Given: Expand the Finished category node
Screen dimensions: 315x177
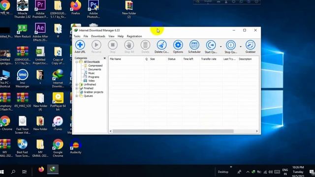Looking at the screenshot, I should point(77,88).
